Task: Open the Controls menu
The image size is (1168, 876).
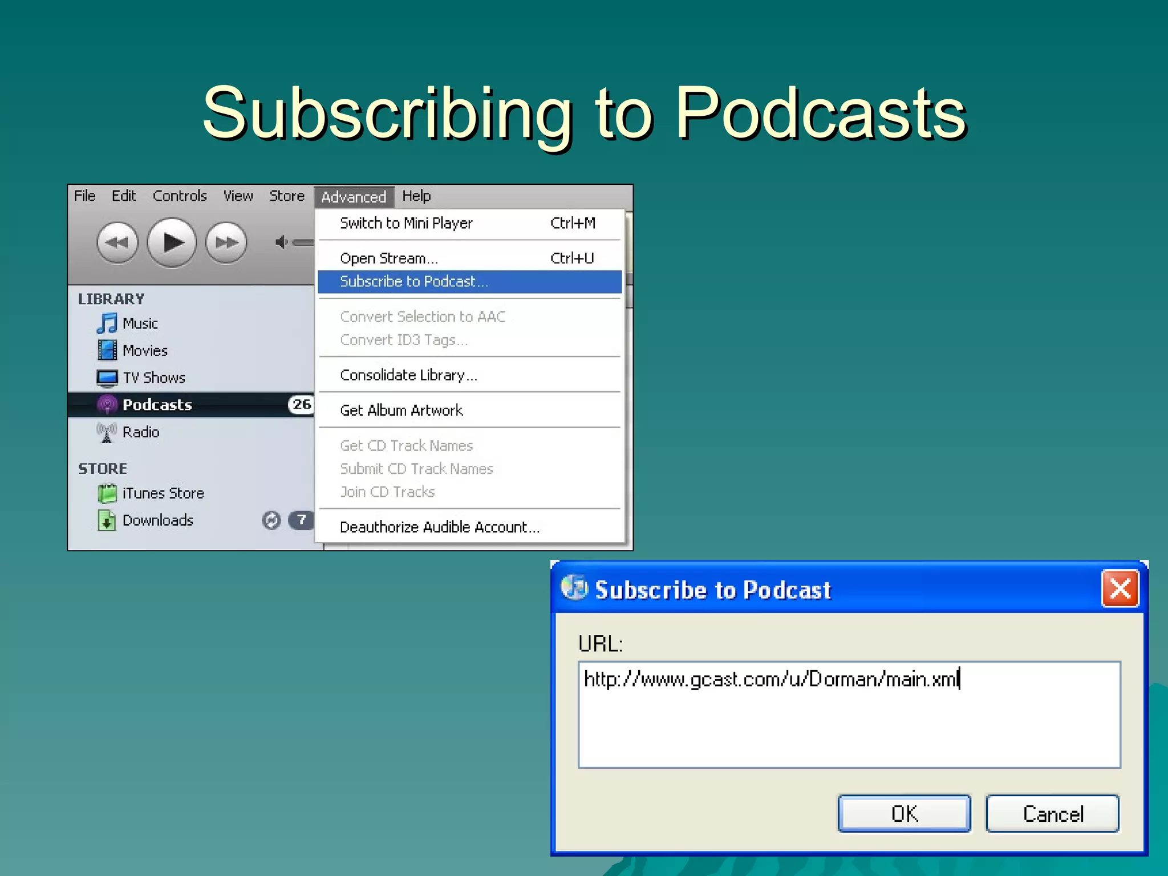Action: (180, 196)
